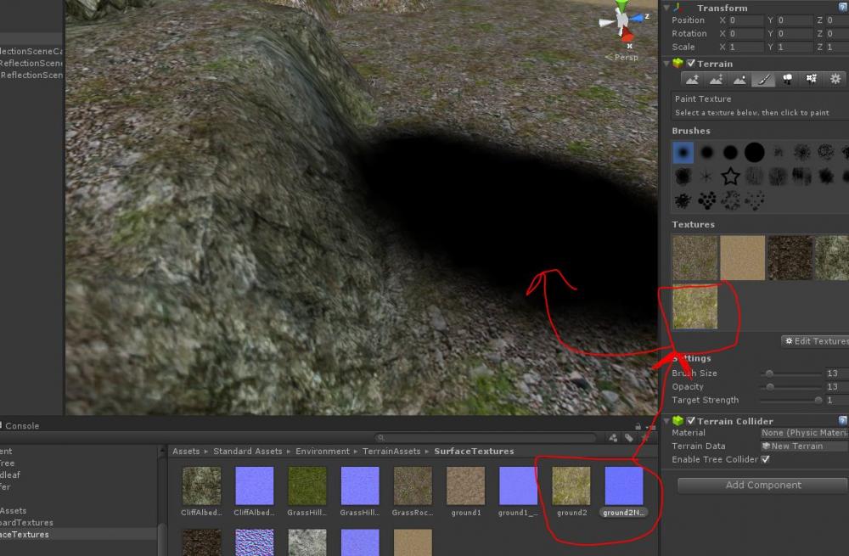Switch to the Console tab
Viewport: 849px width, 556px height.
pos(21,426)
